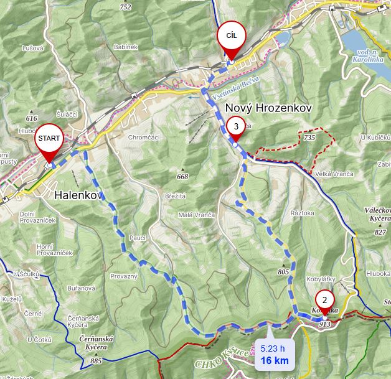Click the peak marker labeled 668
391x379 pixels.
pos(182,174)
